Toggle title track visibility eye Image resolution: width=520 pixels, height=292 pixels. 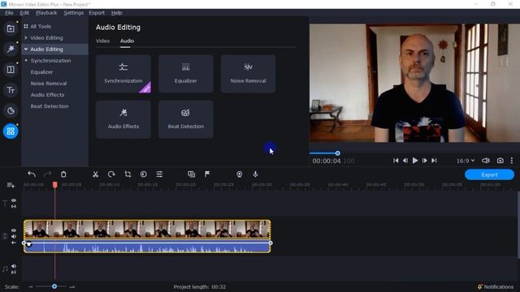pos(14,200)
